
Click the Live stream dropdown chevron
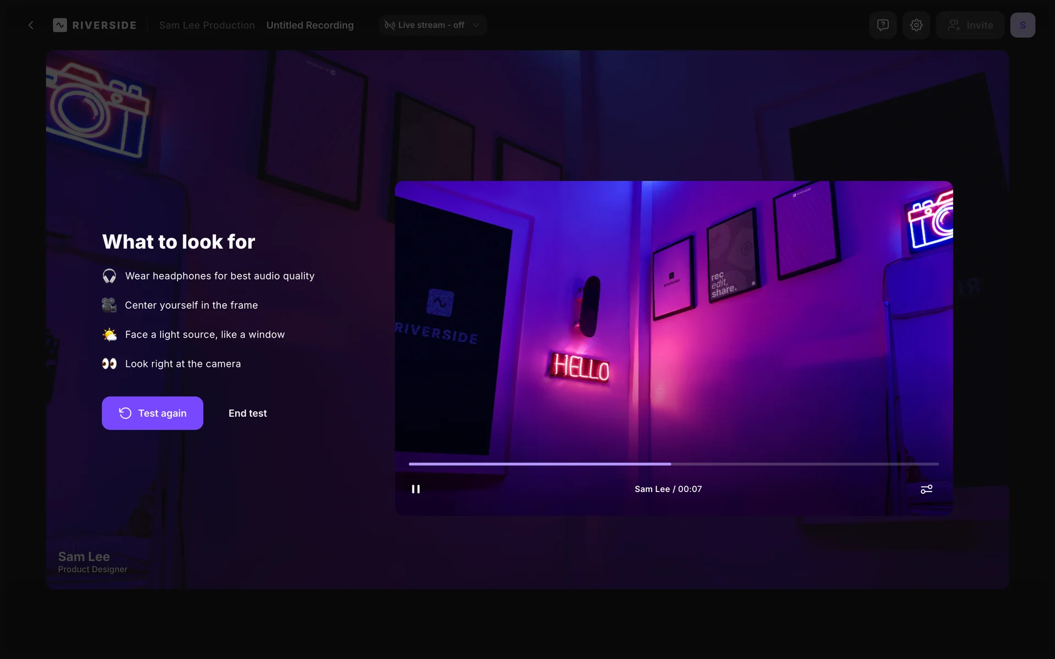coord(476,25)
